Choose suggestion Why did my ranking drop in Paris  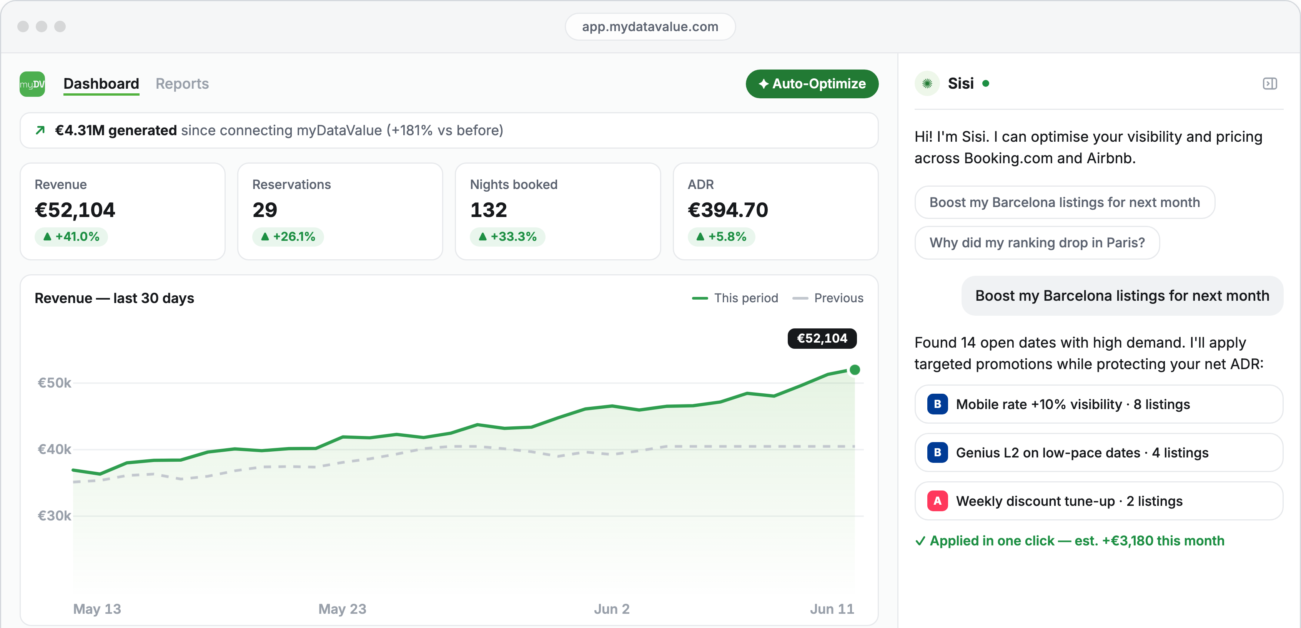1037,243
